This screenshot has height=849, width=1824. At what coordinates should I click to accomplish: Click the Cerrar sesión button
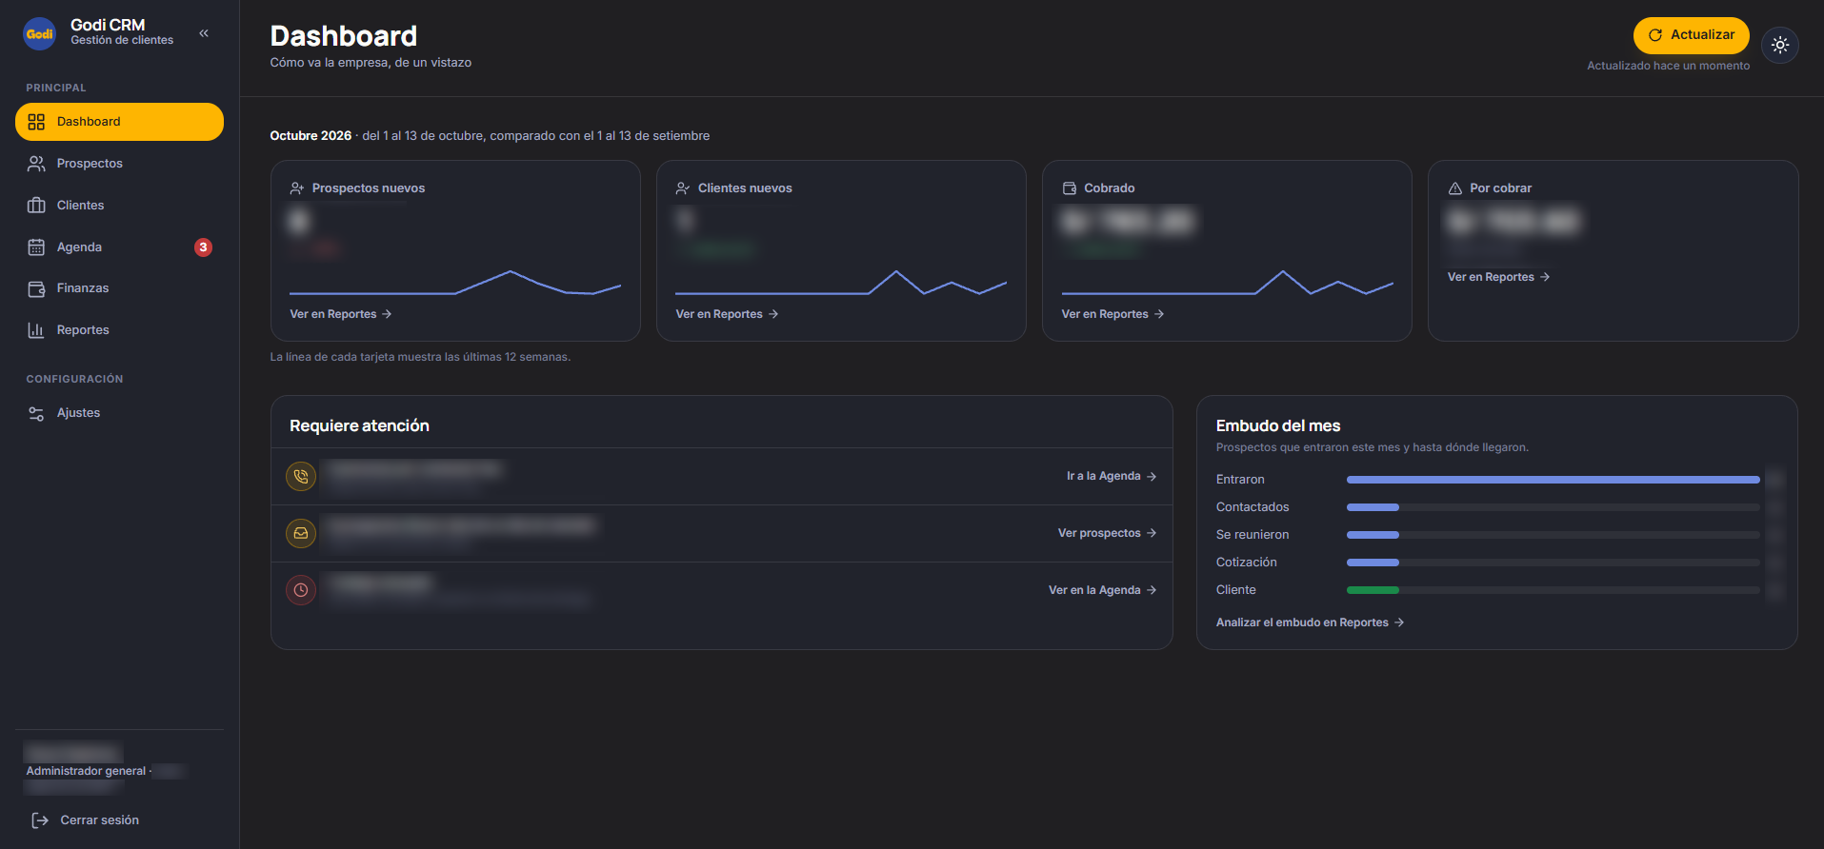[86, 820]
